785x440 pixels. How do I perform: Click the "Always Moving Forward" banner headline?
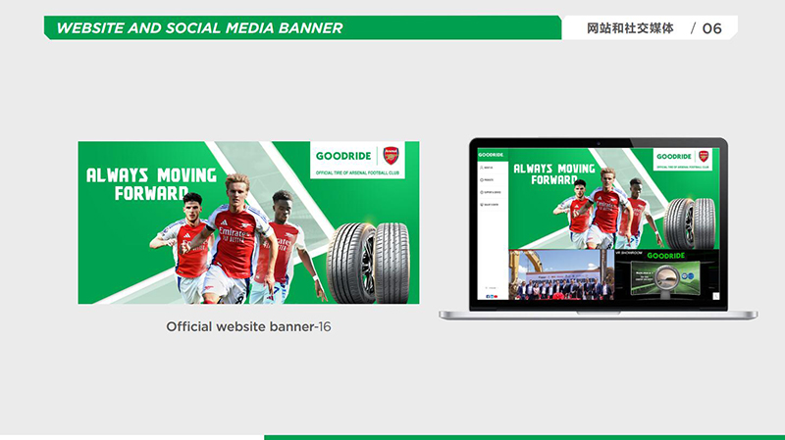[151, 184]
